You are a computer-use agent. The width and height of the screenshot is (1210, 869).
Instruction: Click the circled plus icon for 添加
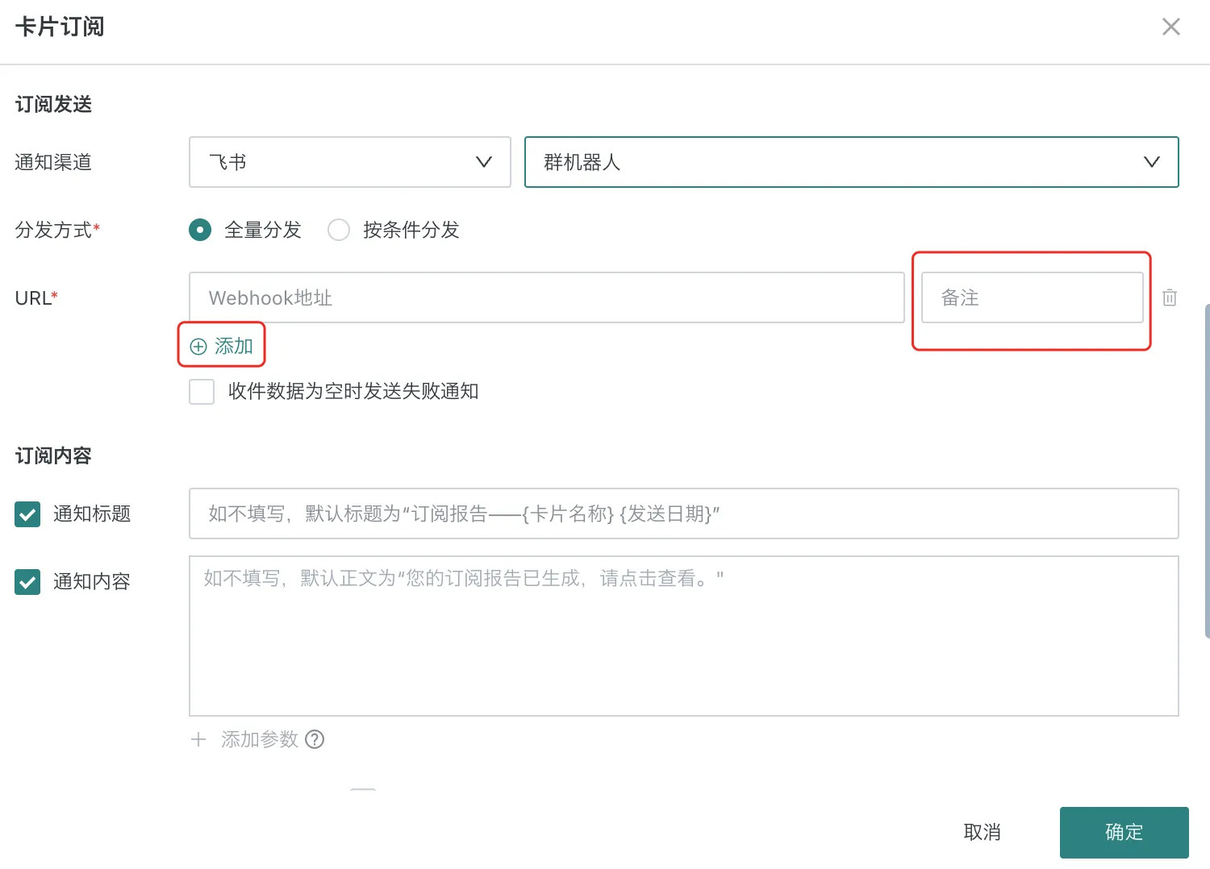(x=198, y=347)
